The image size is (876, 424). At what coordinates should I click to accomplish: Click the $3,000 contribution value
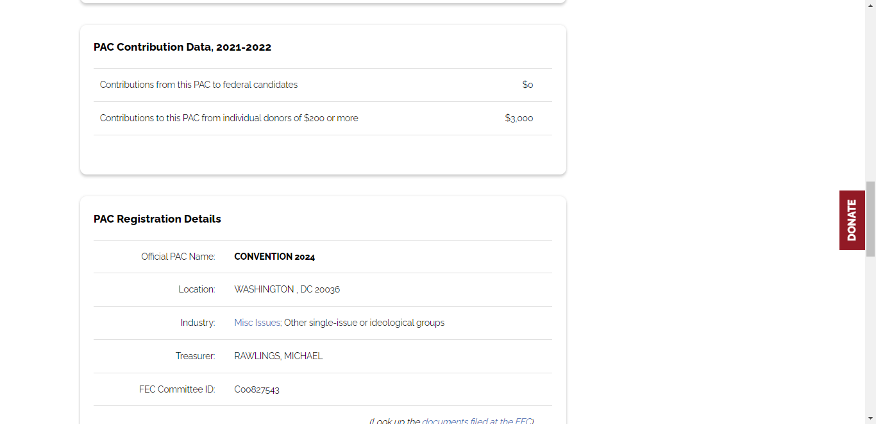click(519, 118)
